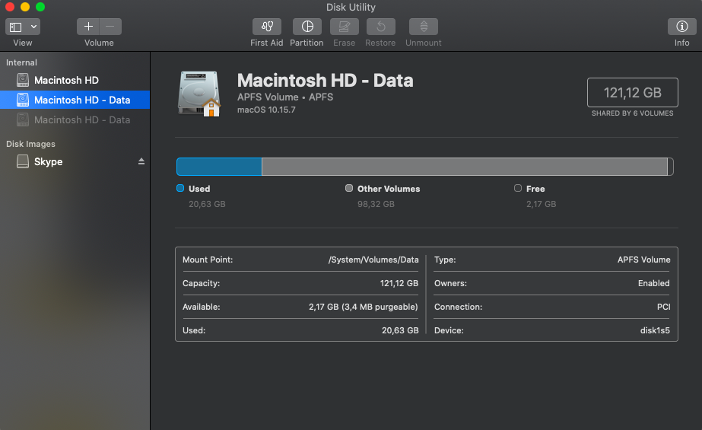The width and height of the screenshot is (702, 430).
Task: Click the Free space legend swatch
Action: 518,188
